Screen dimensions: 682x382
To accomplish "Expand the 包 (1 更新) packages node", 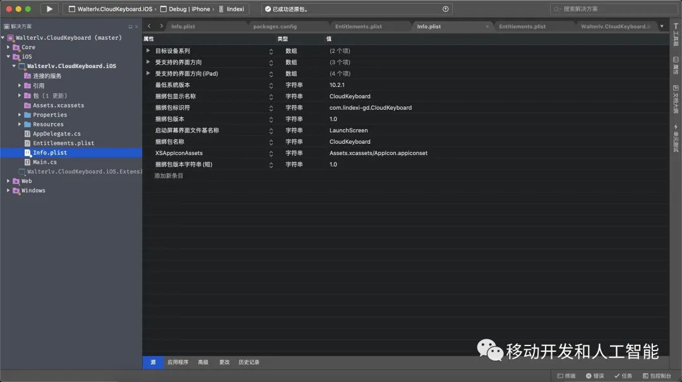I will [20, 96].
